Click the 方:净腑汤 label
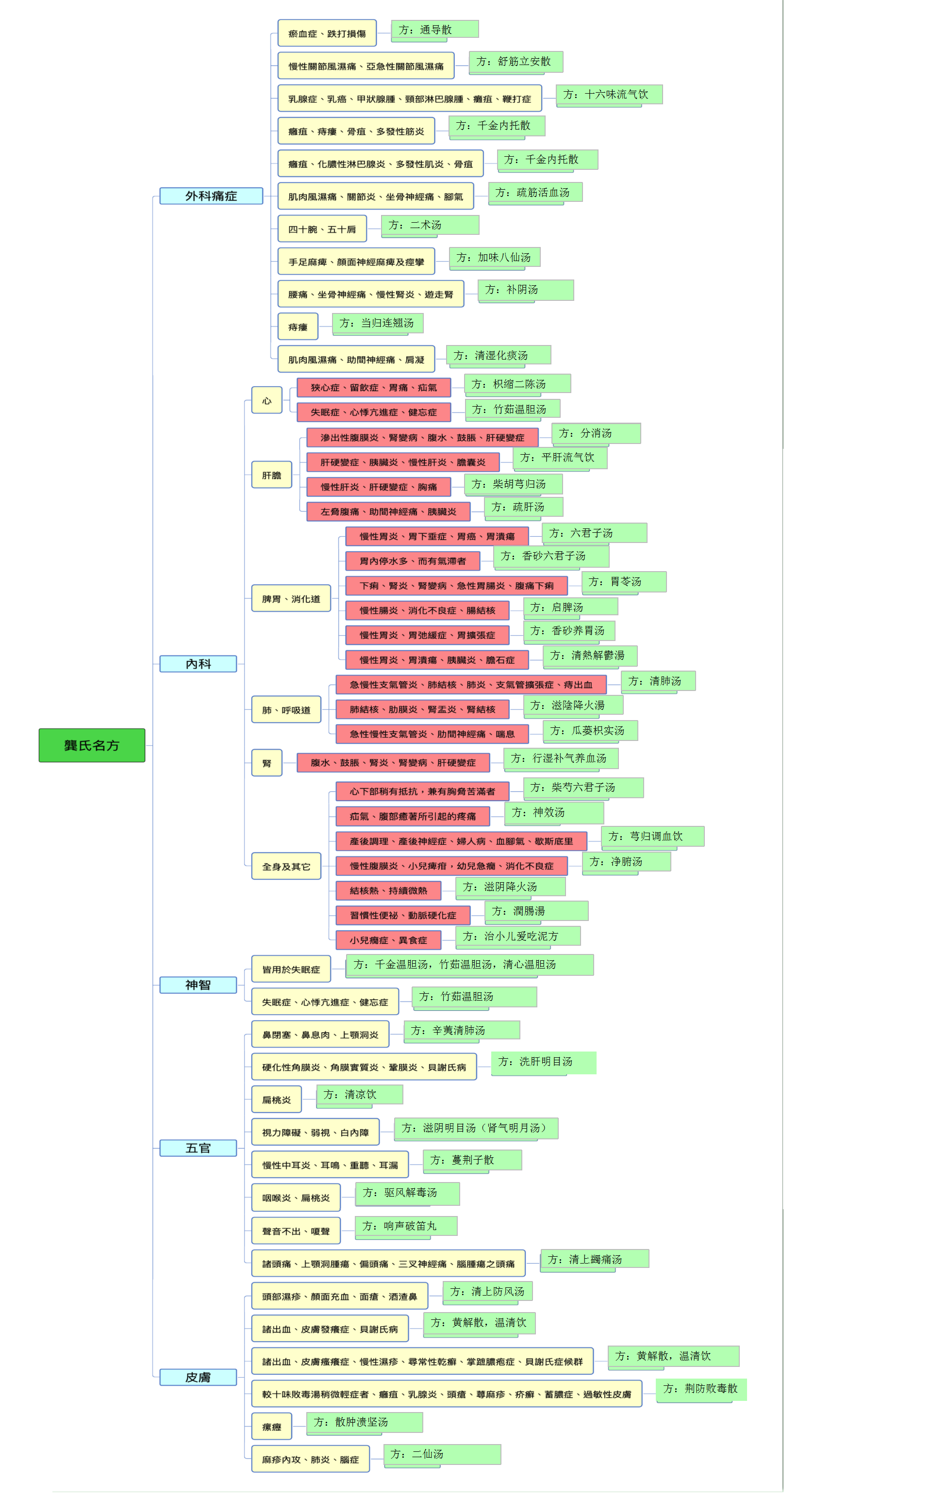The height and width of the screenshot is (1496, 932). (x=626, y=861)
